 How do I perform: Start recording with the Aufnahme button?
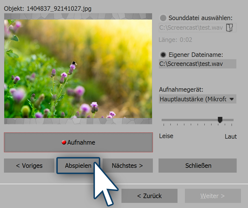point(78,142)
